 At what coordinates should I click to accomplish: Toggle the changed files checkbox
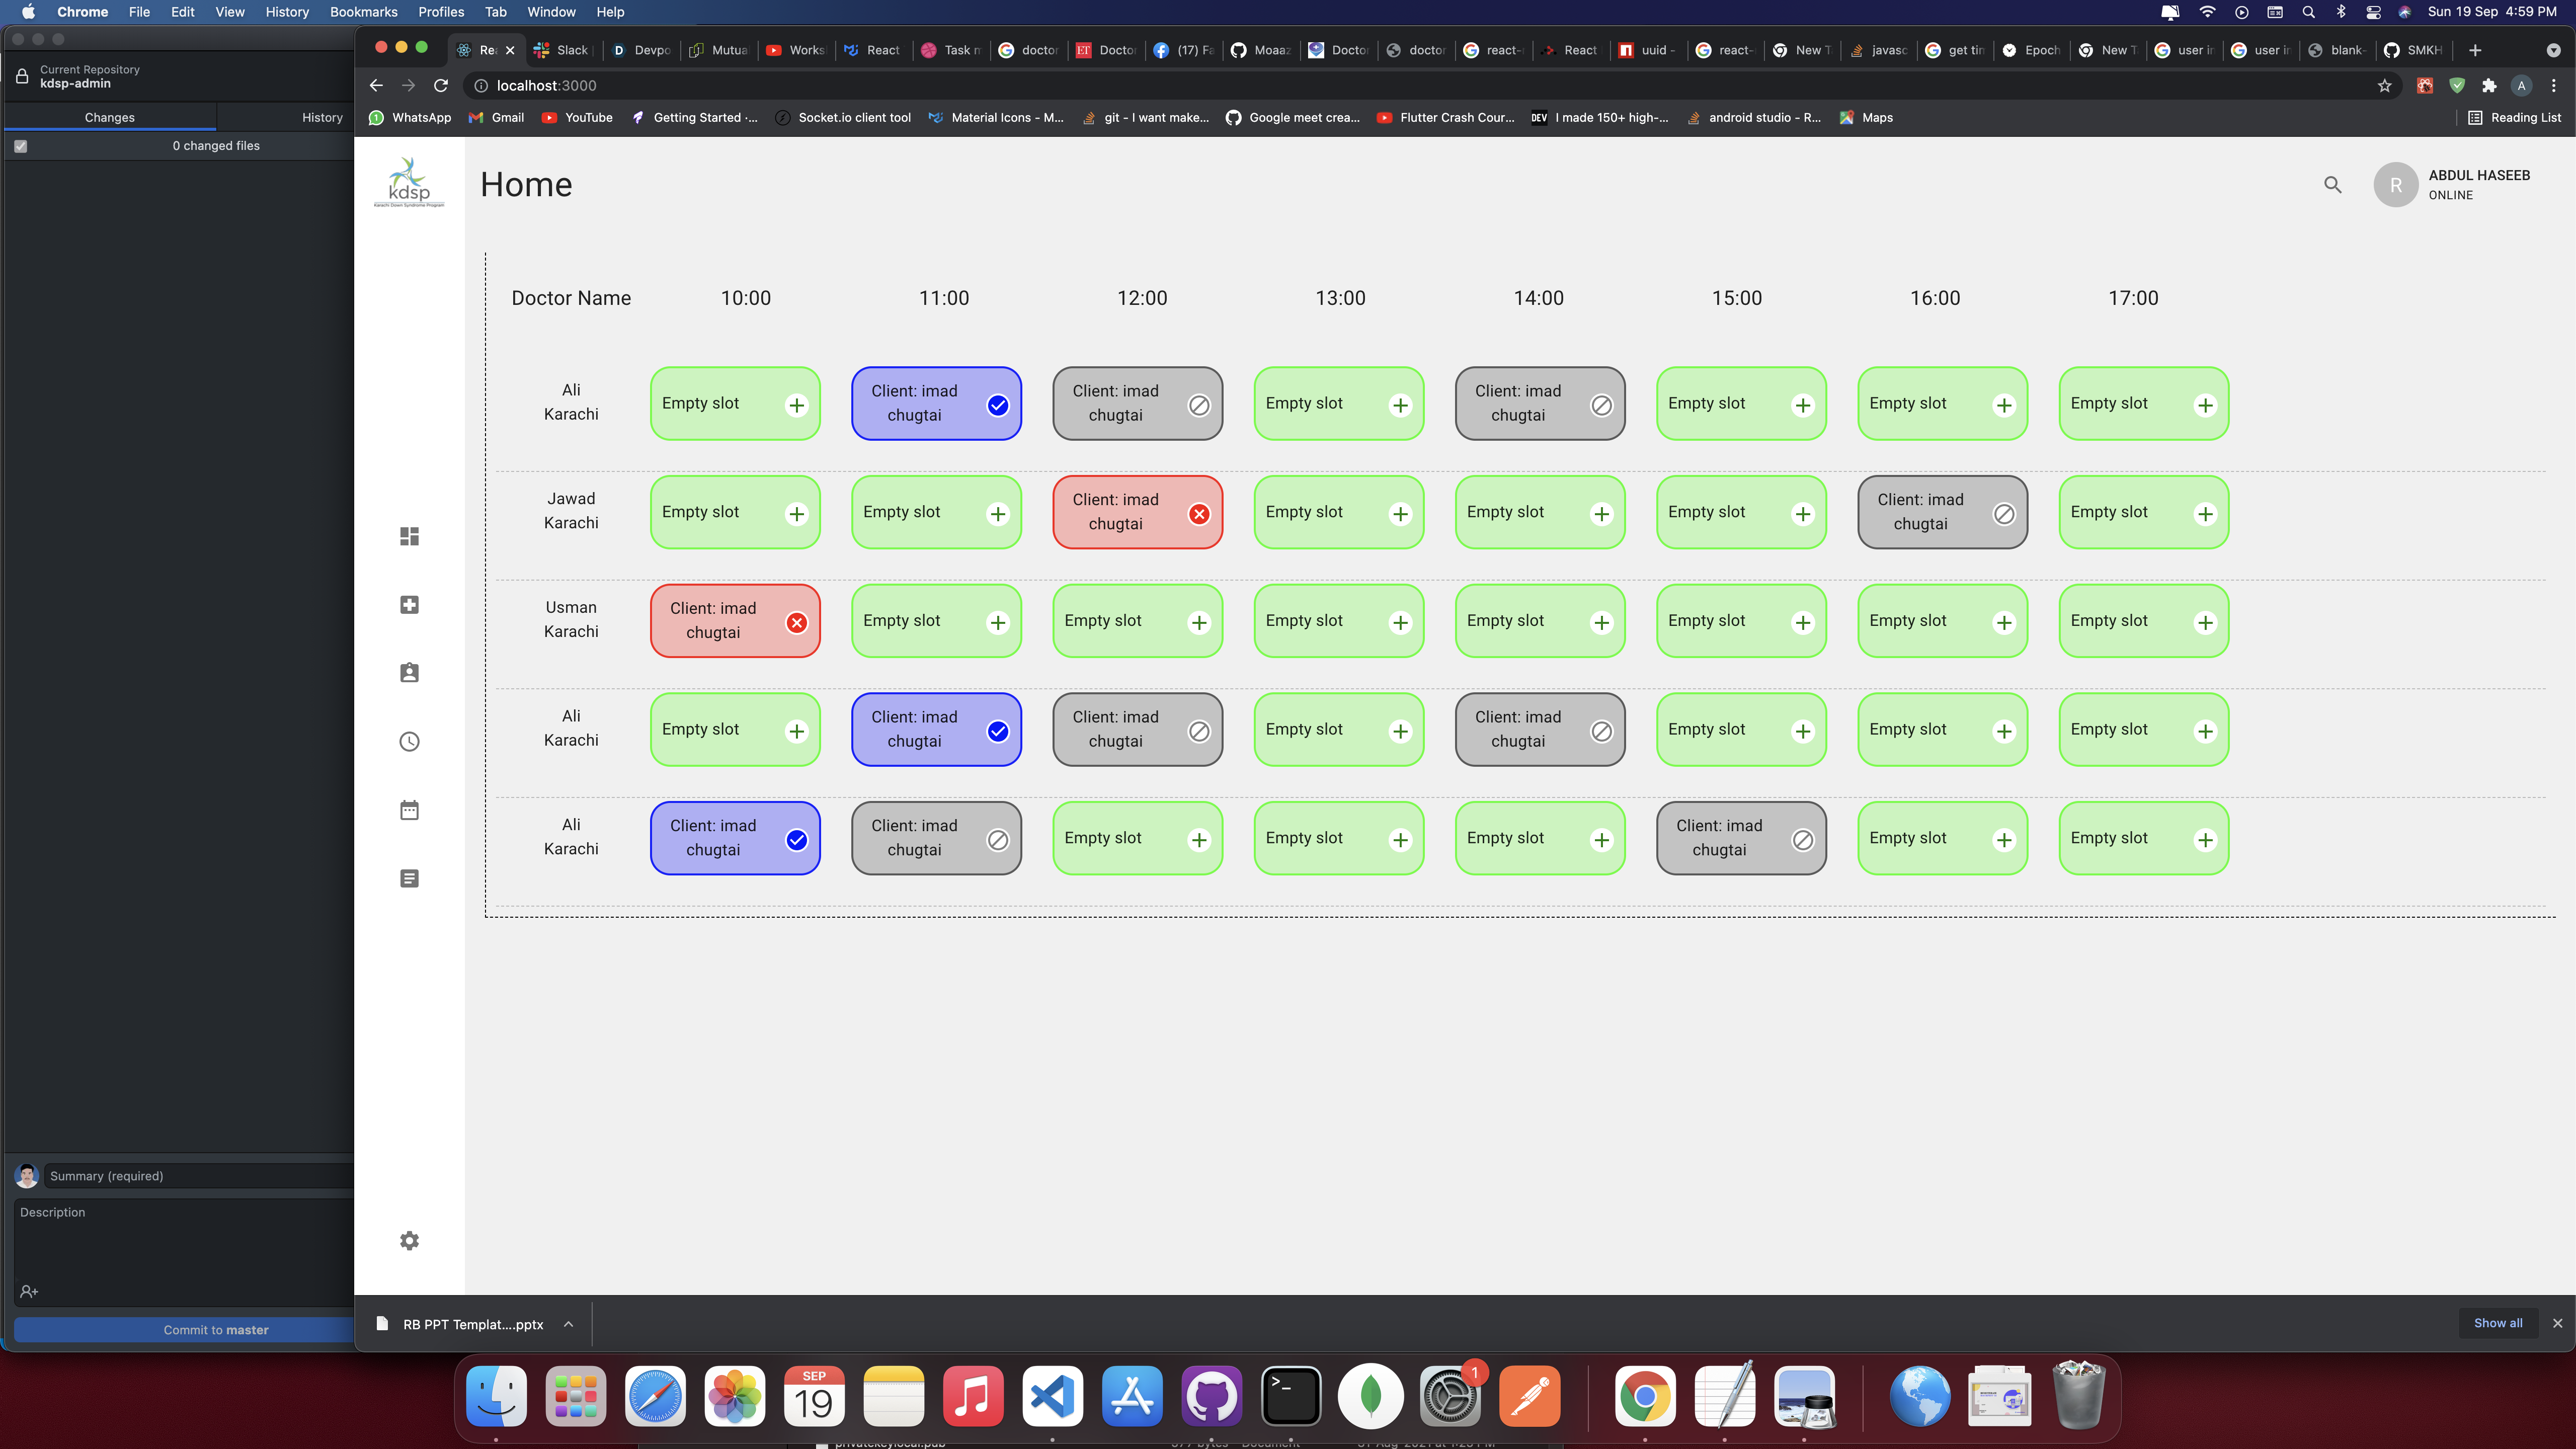point(20,146)
